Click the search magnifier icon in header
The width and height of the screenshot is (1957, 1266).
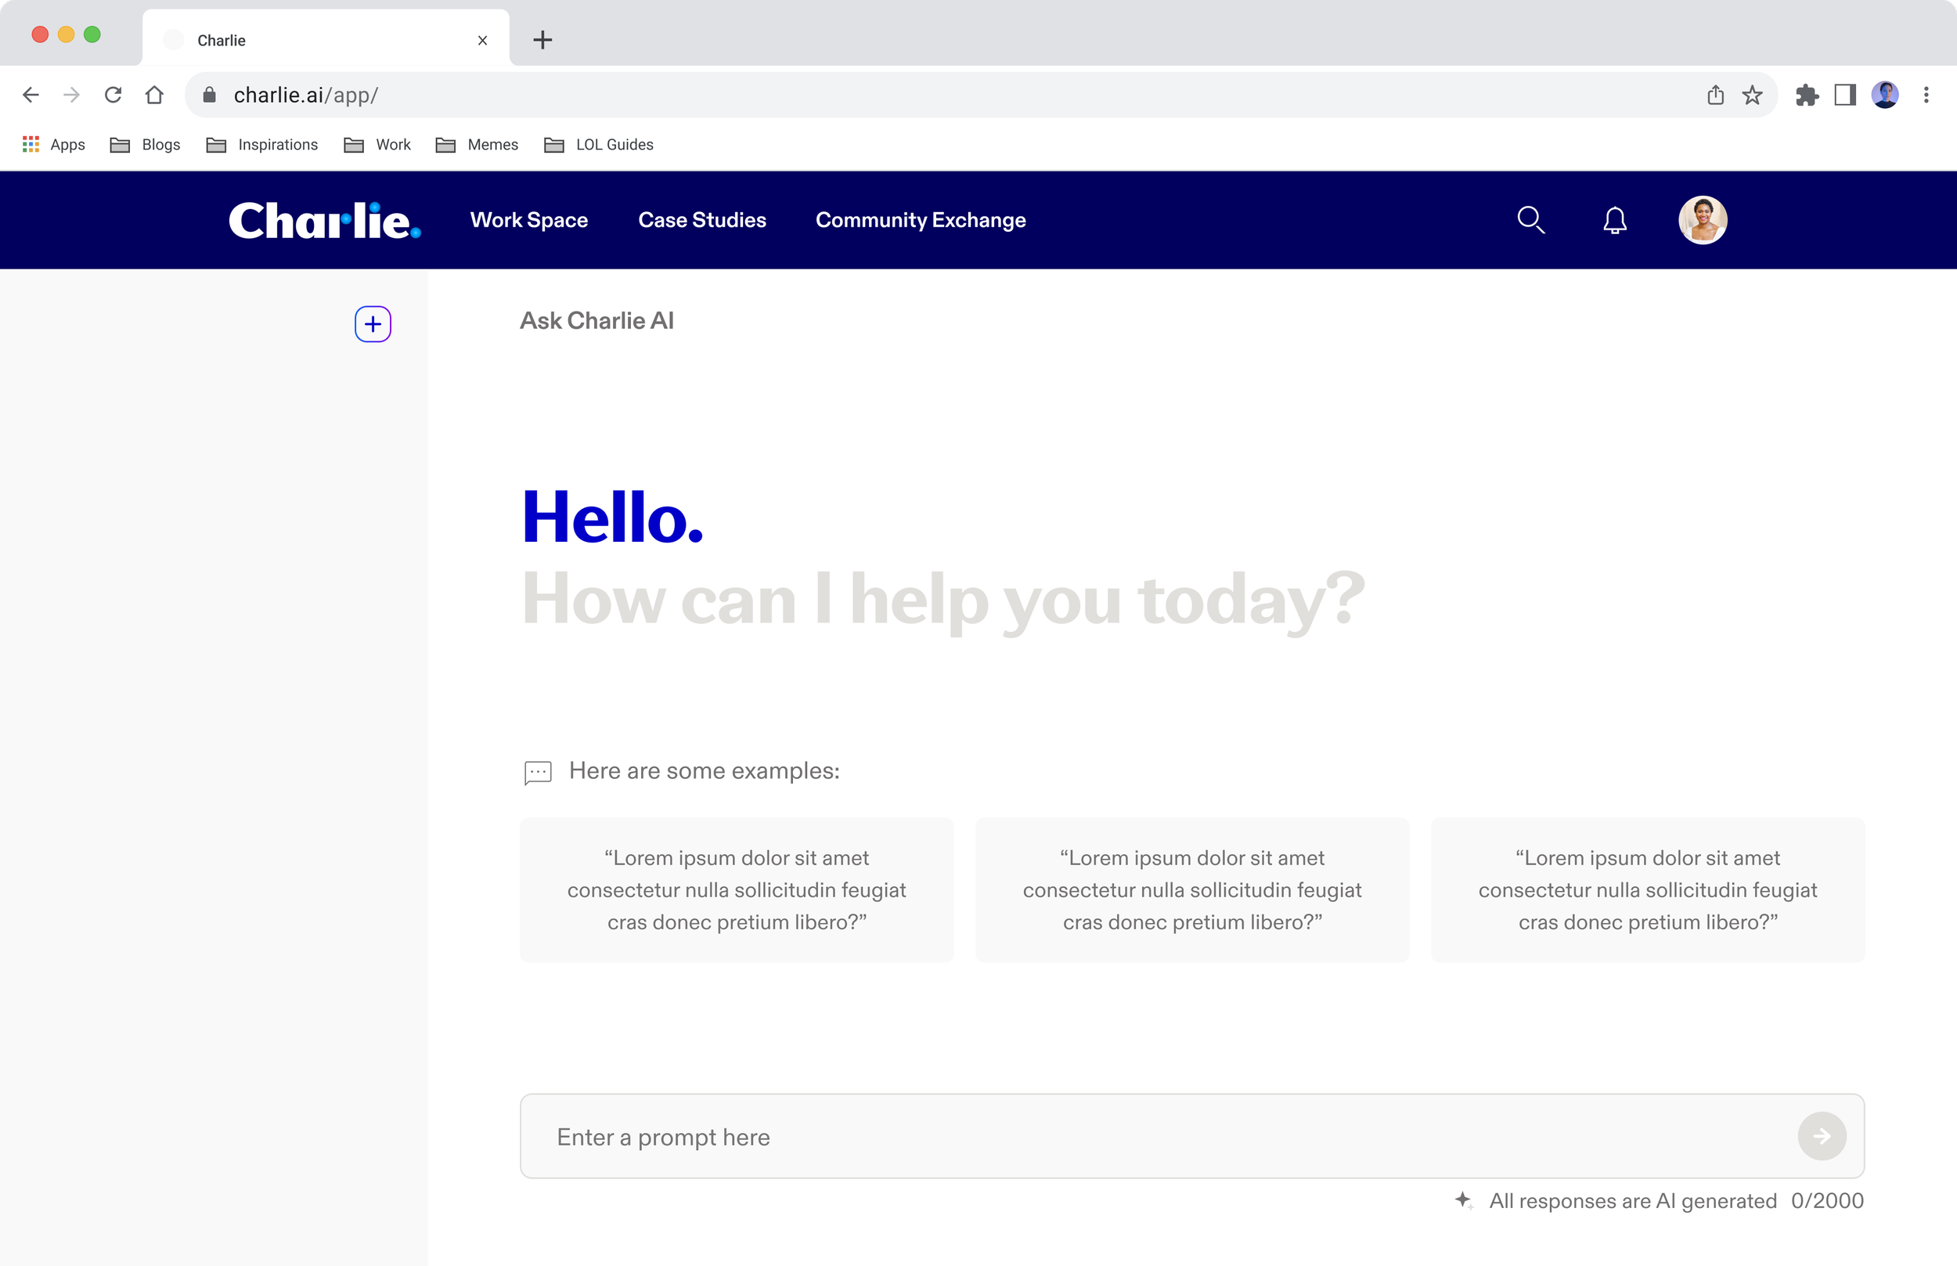pyautogui.click(x=1530, y=220)
